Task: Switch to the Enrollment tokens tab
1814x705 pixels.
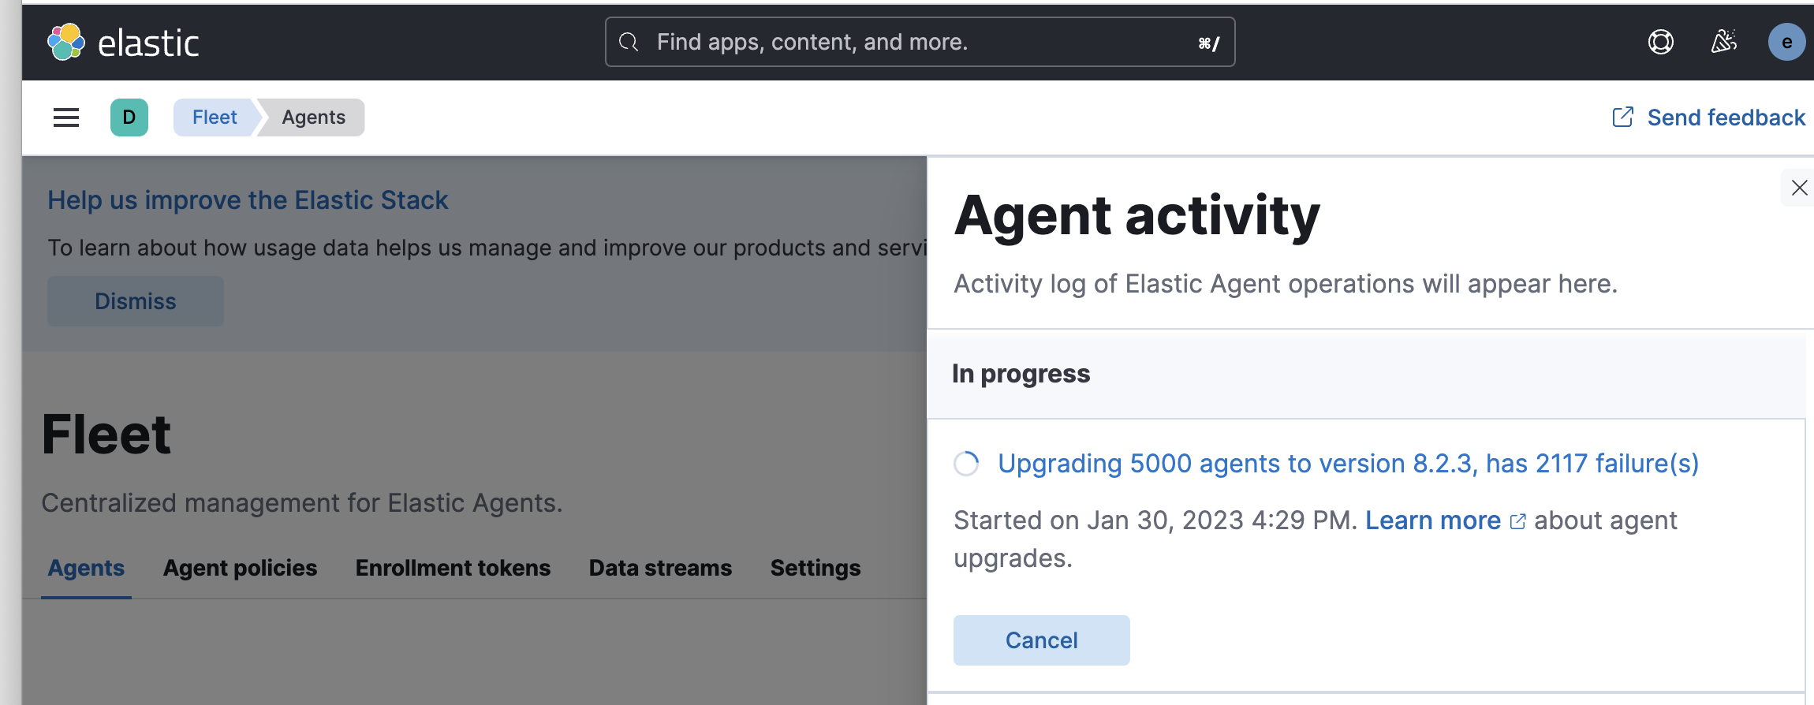Action: pos(453,568)
